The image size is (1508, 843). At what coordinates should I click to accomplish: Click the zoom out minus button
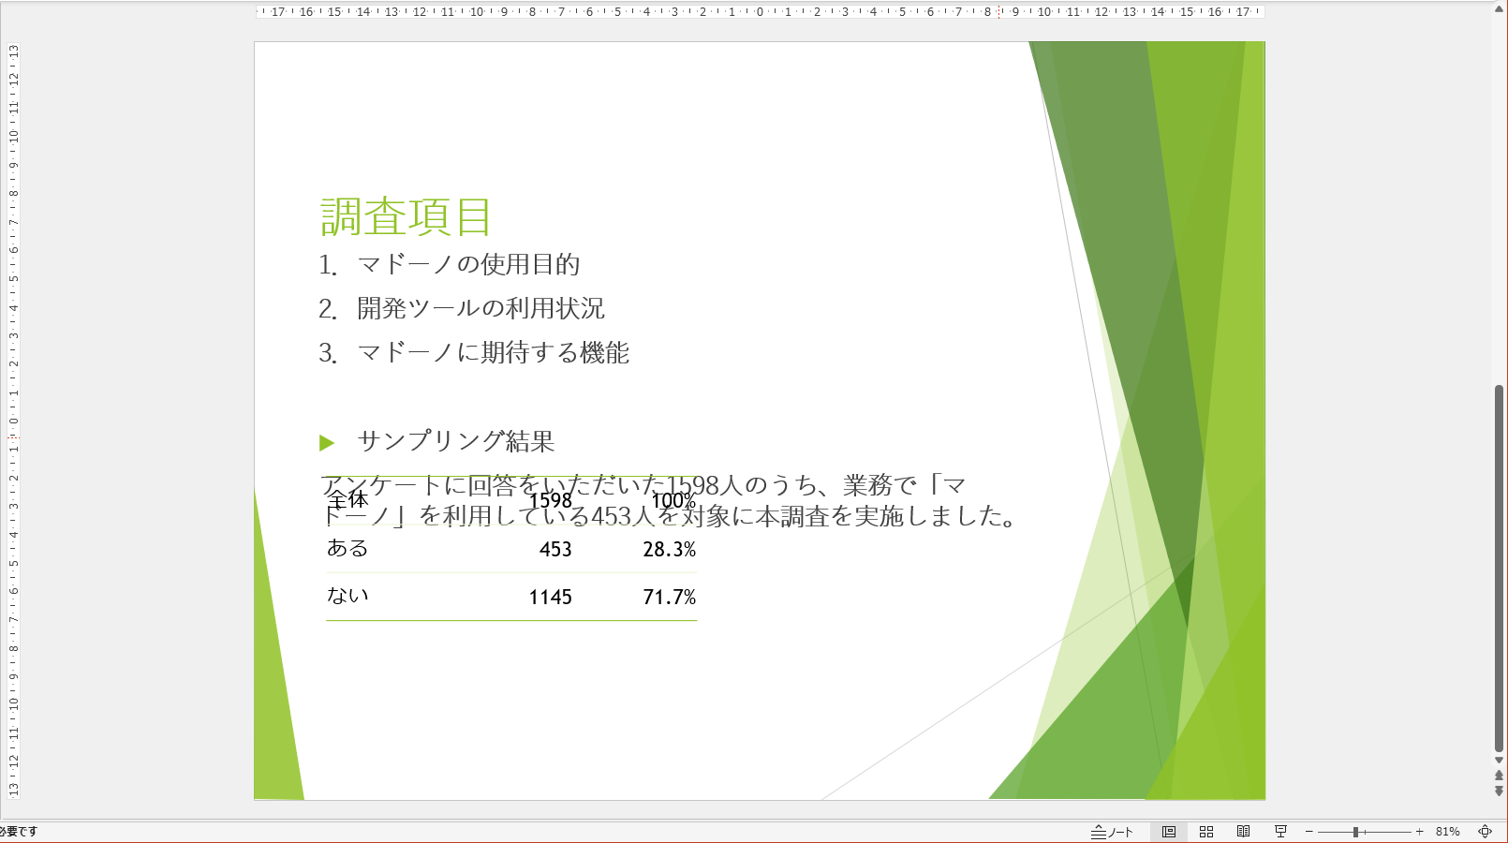[x=1309, y=832]
